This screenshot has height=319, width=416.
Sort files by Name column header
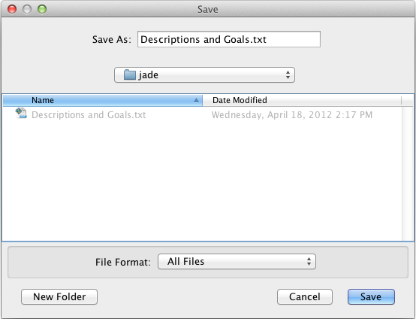[x=103, y=100]
